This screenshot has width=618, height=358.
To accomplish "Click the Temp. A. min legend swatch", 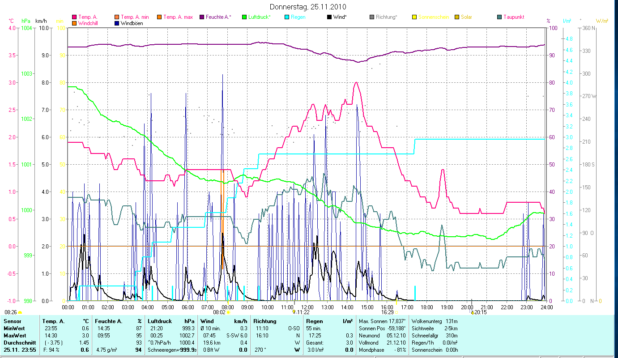I will tap(117, 17).
